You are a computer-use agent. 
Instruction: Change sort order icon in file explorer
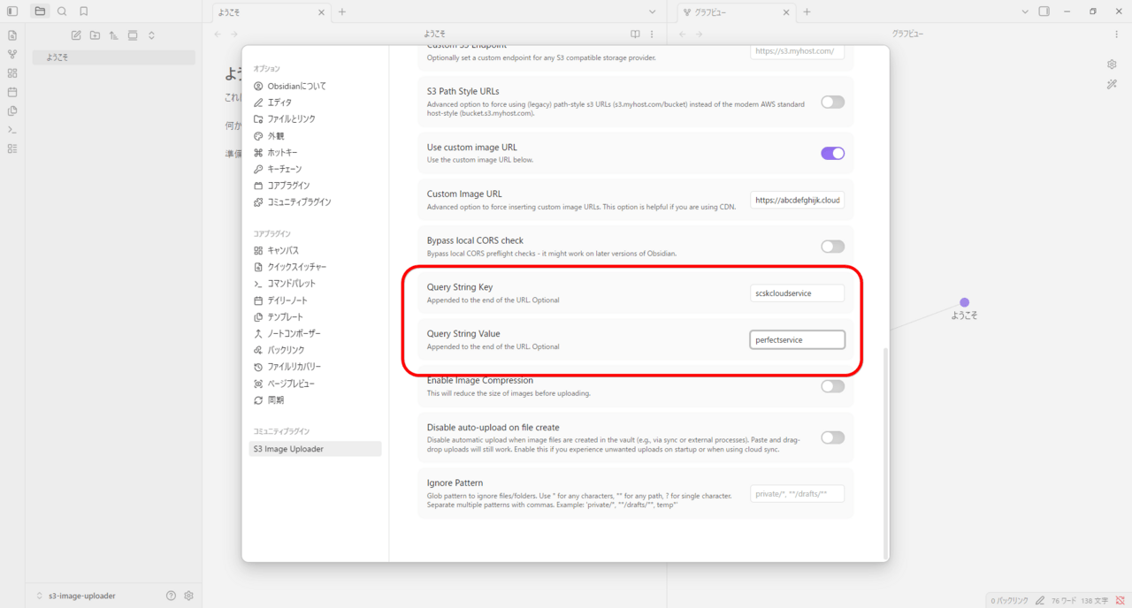pos(113,35)
